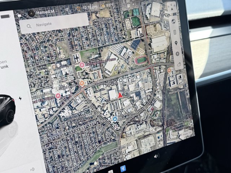Viewport: 231px width, 173px height.
Task: Tap the lock icon in status bar
Action: [x=19, y=15]
